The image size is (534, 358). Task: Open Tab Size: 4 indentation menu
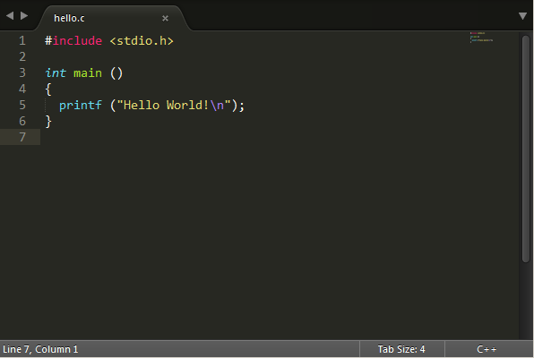[x=401, y=349]
